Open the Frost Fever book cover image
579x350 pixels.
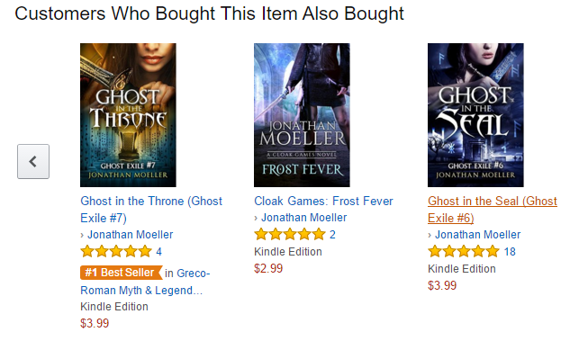[302, 115]
